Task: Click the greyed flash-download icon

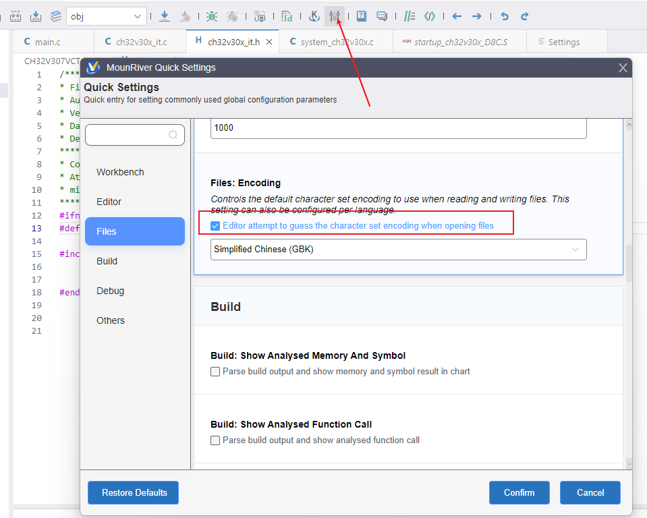Action: [x=186, y=16]
